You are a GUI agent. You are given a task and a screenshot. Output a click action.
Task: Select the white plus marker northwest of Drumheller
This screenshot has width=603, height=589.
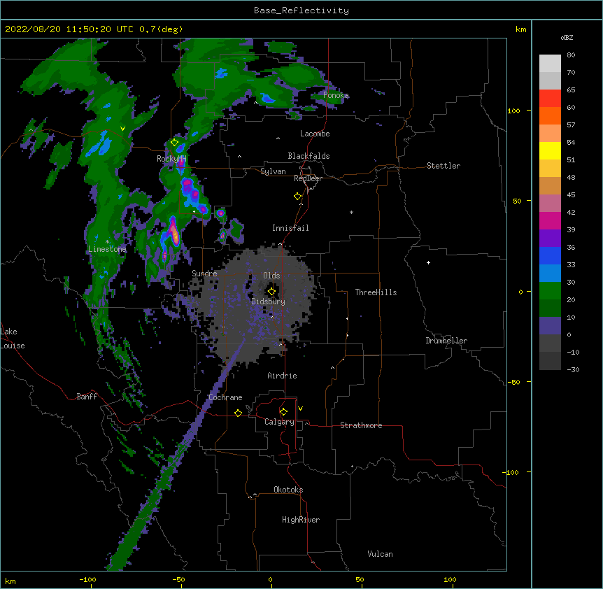(x=428, y=262)
